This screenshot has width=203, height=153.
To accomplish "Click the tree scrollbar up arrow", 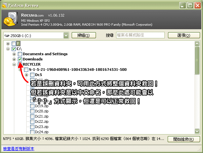I will pyautogui.click(x=197, y=44).
